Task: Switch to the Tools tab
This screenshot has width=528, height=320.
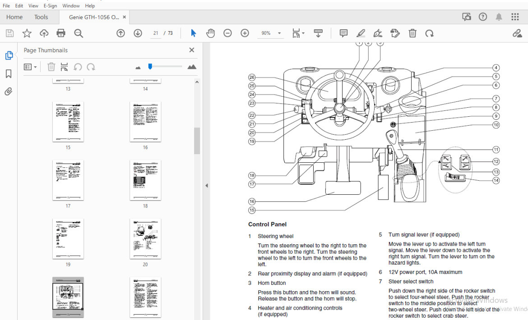Action: (41, 17)
